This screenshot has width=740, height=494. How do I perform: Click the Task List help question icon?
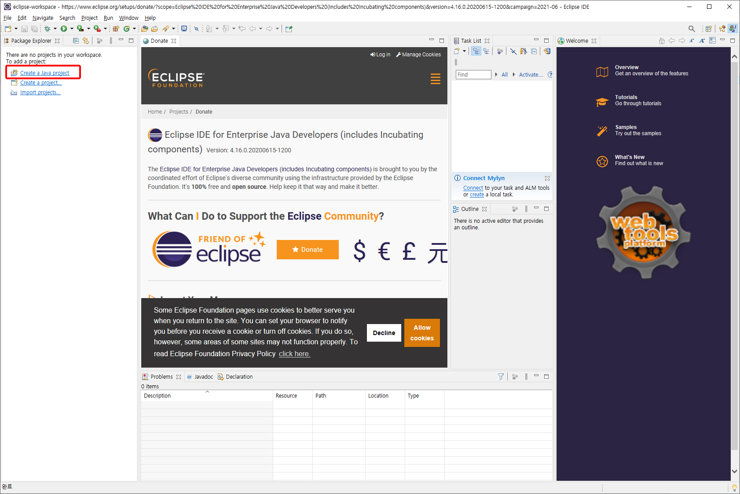(x=550, y=74)
